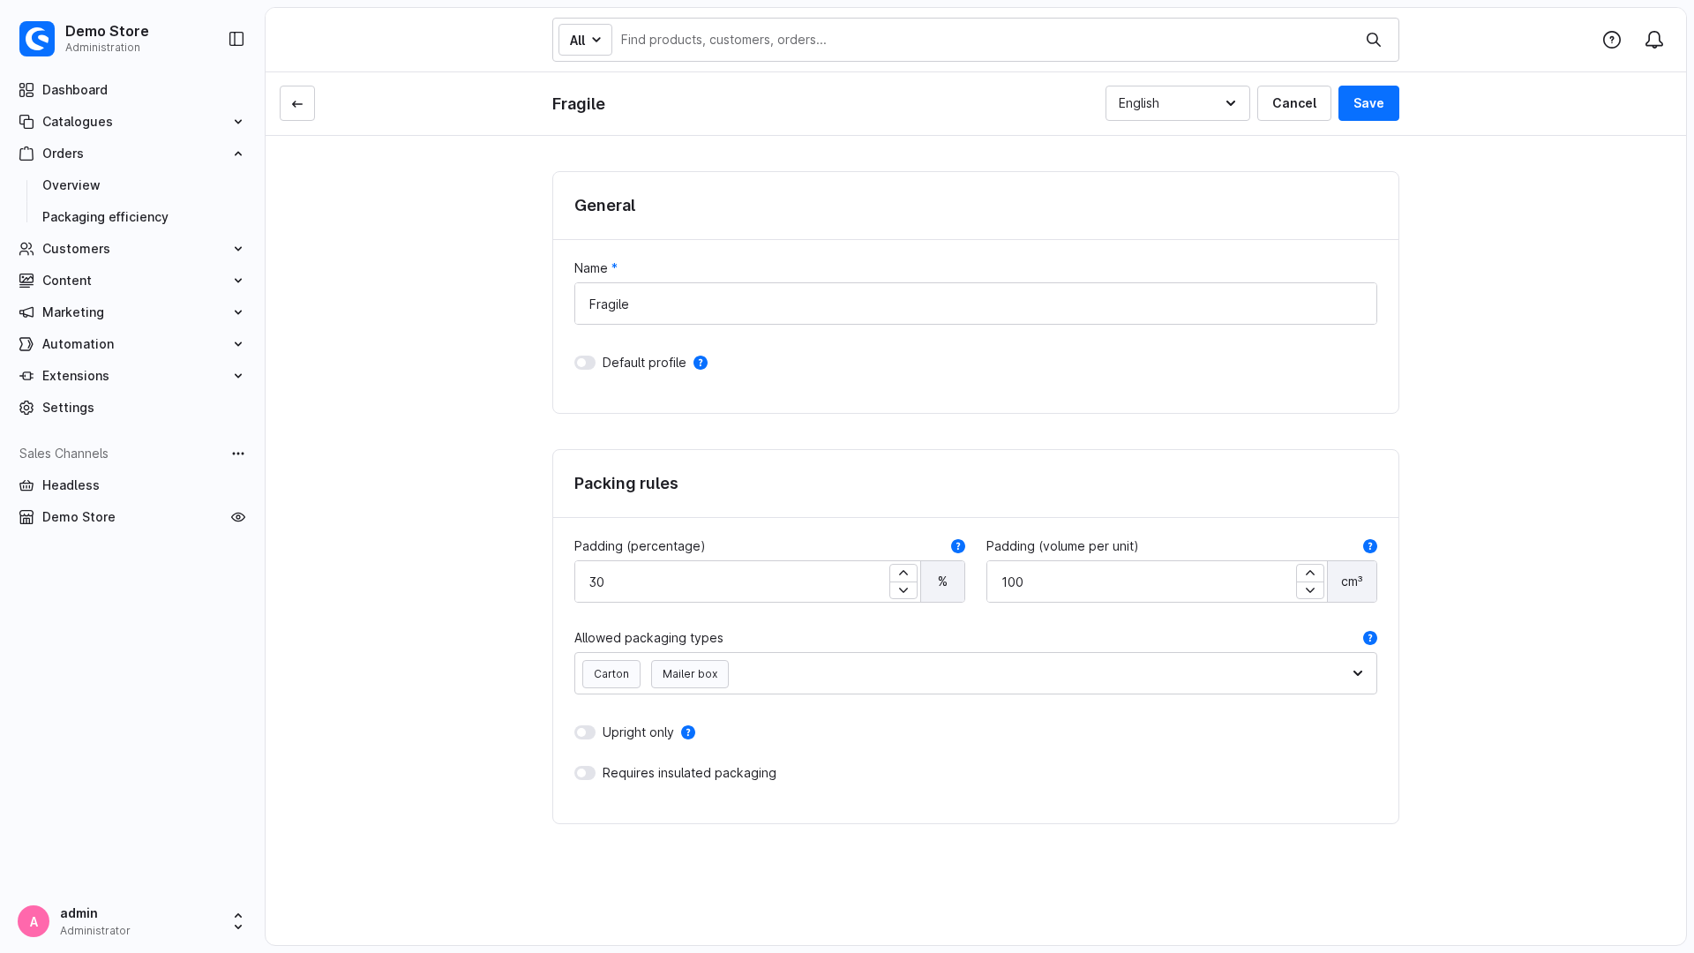Open Sales Channels three-dot menu
Image resolution: width=1694 pixels, height=953 pixels.
point(238,454)
